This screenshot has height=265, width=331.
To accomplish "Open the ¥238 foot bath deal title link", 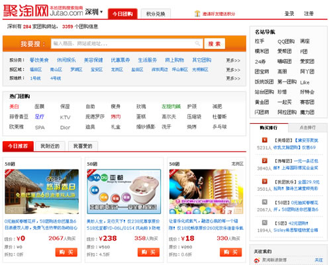I will (123, 225).
